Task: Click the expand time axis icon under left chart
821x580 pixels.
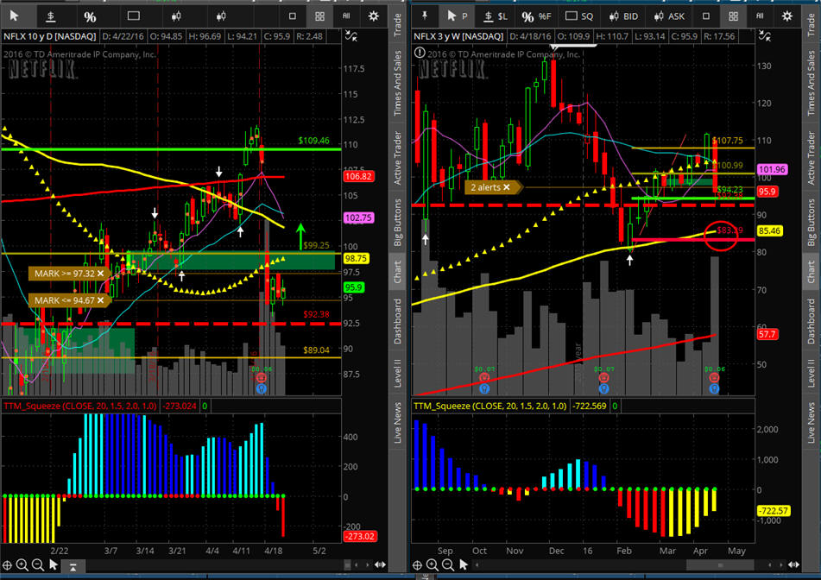Action: [380, 564]
